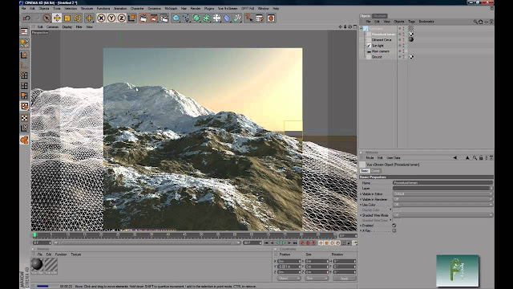Click the Undo arrow in the top toolbar
Image resolution: width=513 pixels, height=289 pixels.
[26, 18]
